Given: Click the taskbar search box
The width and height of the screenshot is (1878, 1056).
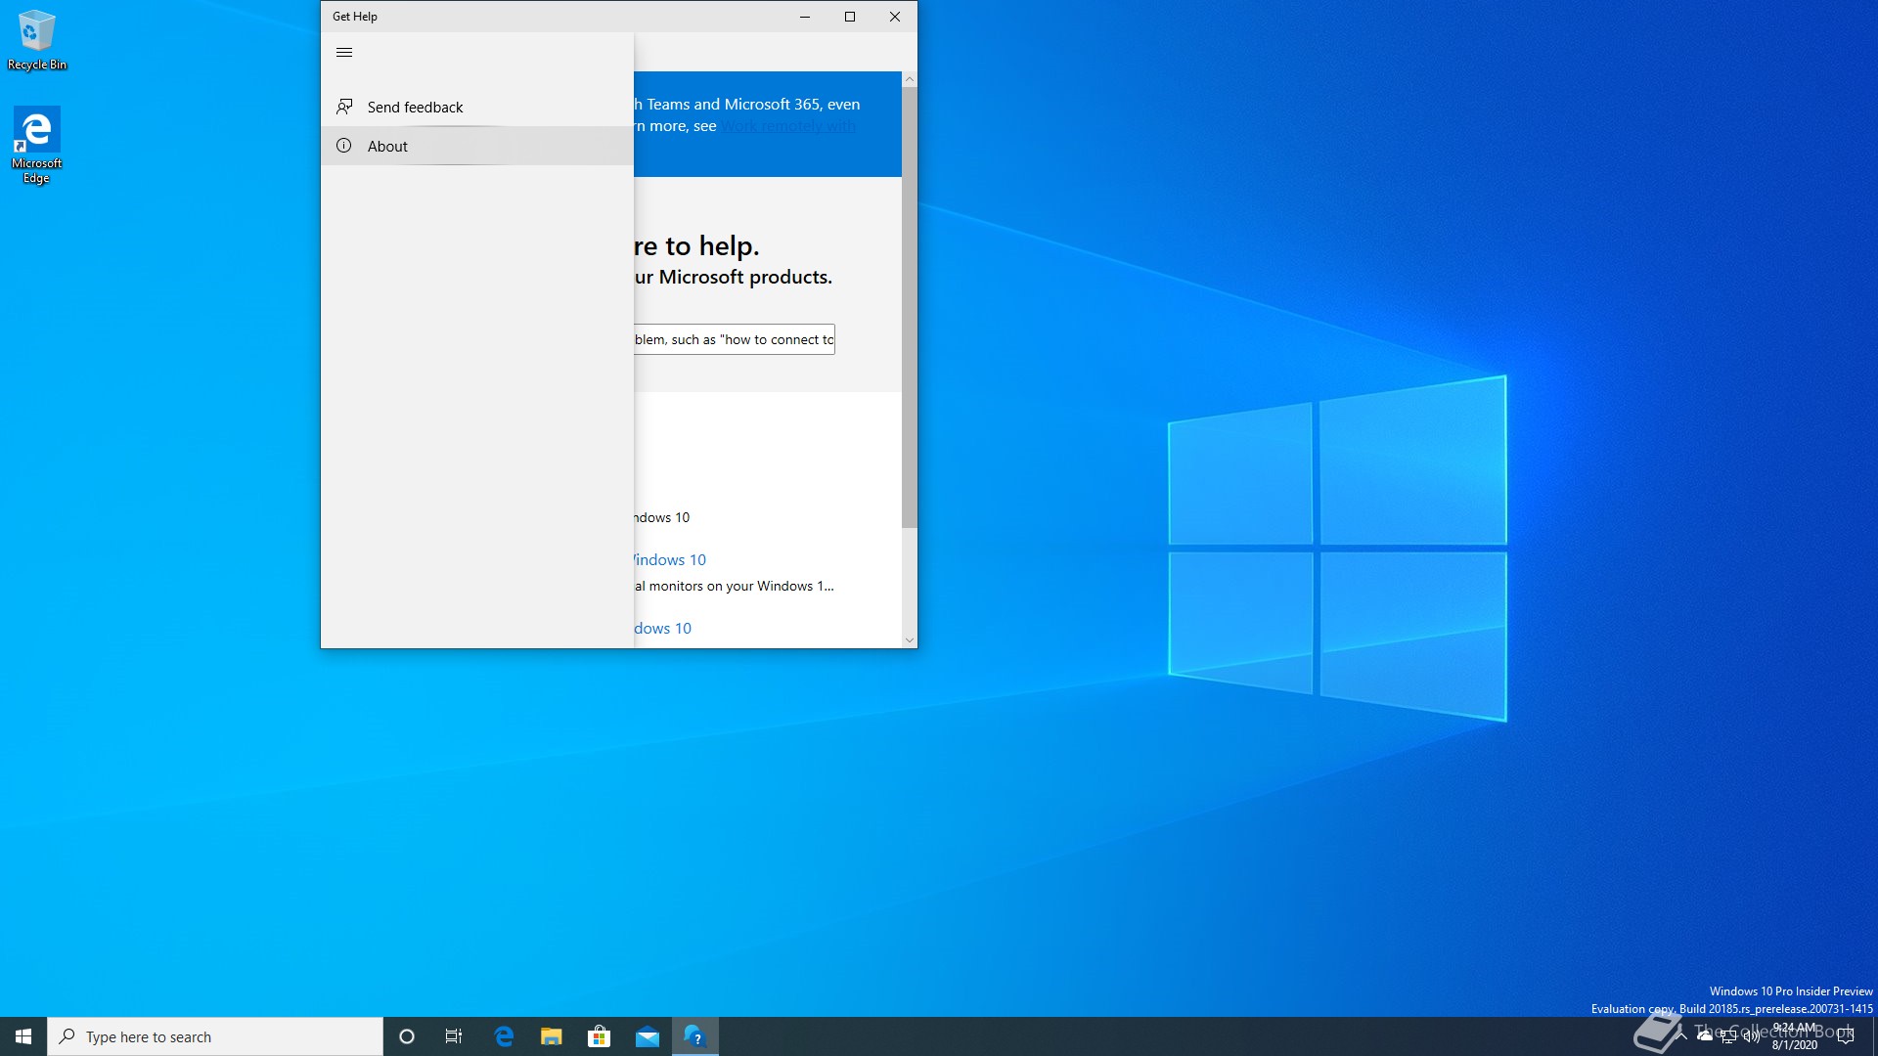Looking at the screenshot, I should pyautogui.click(x=215, y=1036).
